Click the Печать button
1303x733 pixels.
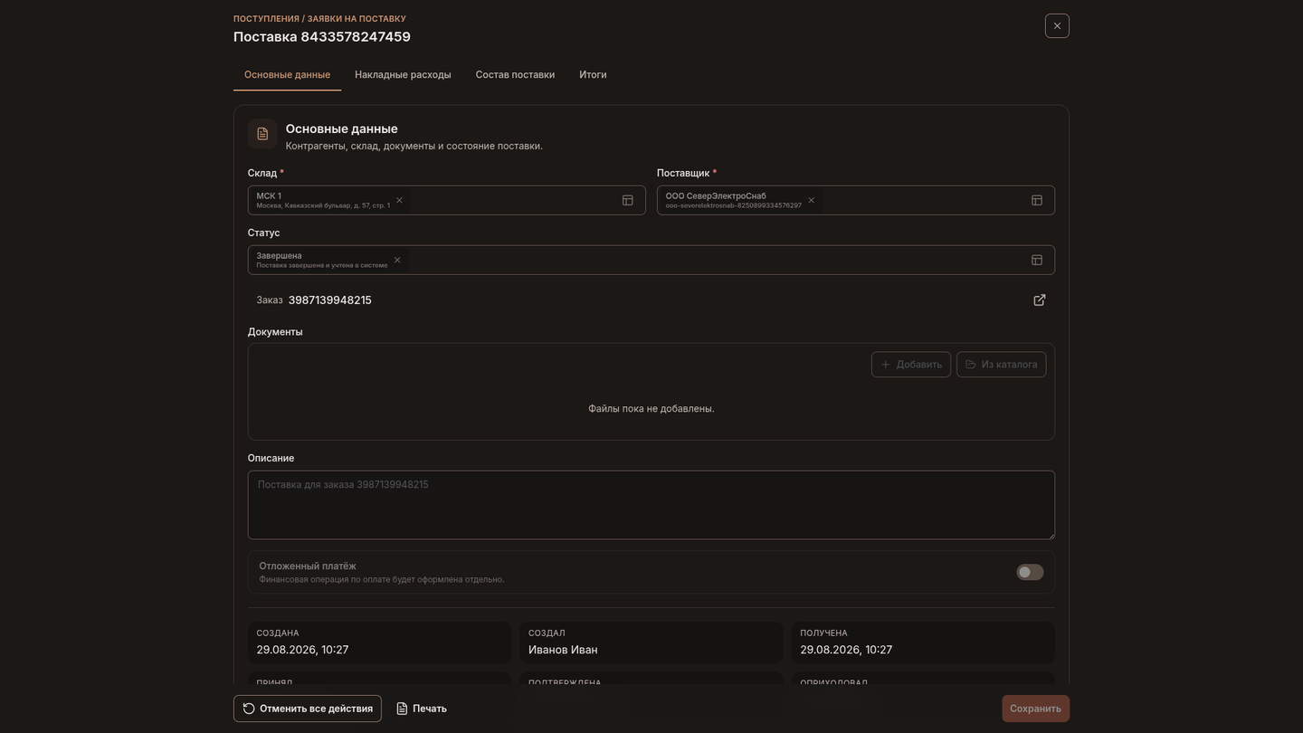point(422,709)
